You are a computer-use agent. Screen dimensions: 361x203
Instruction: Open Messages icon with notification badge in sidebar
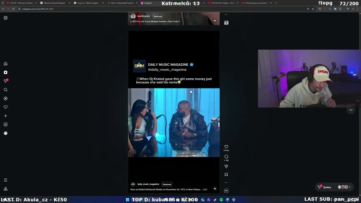coord(5,81)
